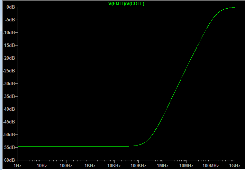245x170 pixels.
Task: Click the -45dB axis label
Action: click(9, 122)
